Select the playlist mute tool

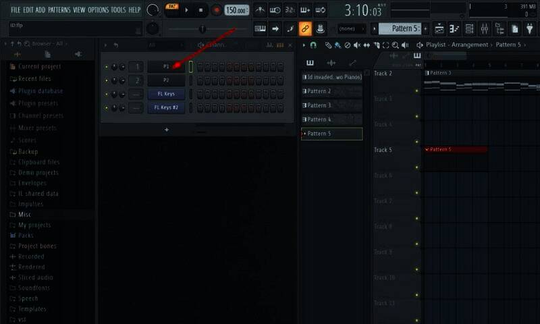tap(357, 45)
